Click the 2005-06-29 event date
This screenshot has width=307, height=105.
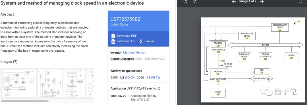pyautogui.click(x=119, y=96)
